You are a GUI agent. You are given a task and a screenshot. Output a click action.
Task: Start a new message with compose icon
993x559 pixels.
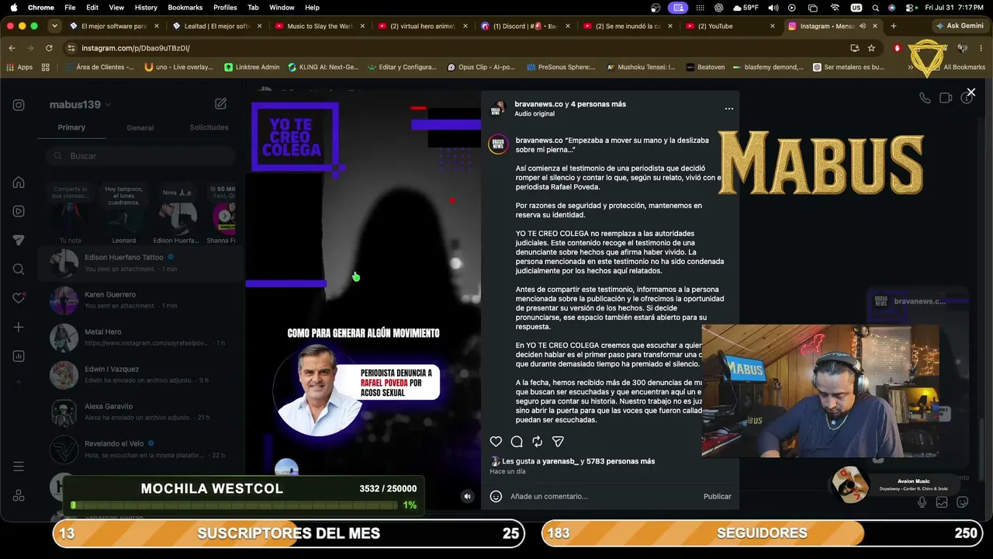[x=221, y=104]
